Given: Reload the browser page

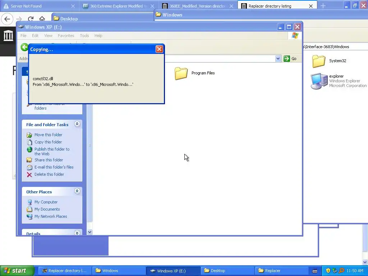Looking at the screenshot, I should 31,19.
